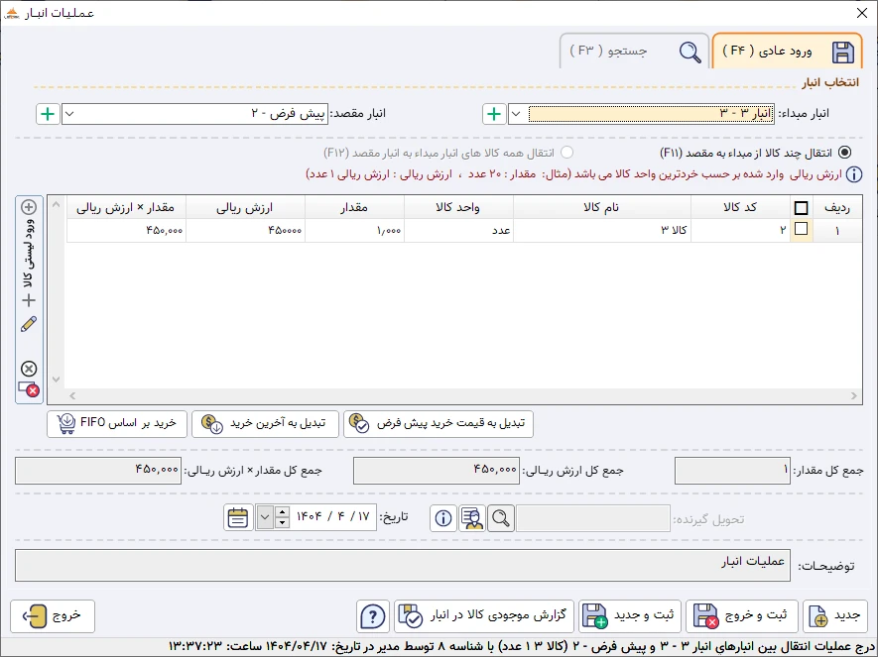
Task: Click the magnifier icon next to the receiver field
Action: (x=501, y=517)
